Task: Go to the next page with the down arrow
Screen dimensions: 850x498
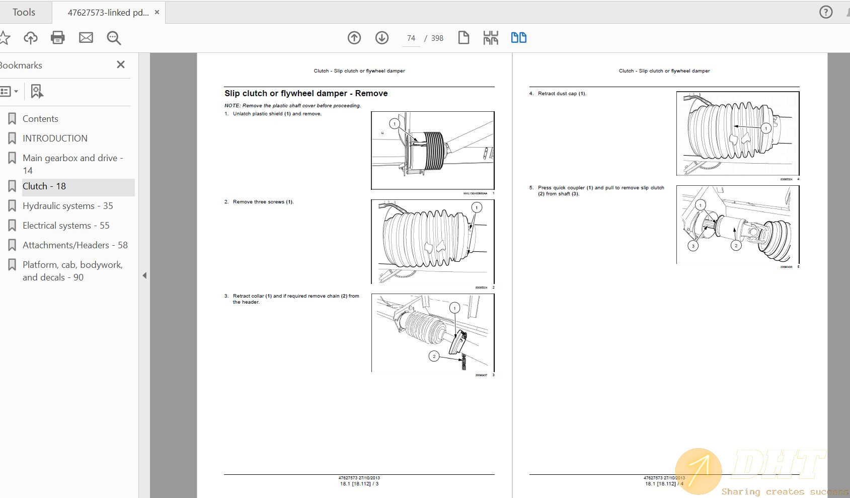Action: click(382, 38)
